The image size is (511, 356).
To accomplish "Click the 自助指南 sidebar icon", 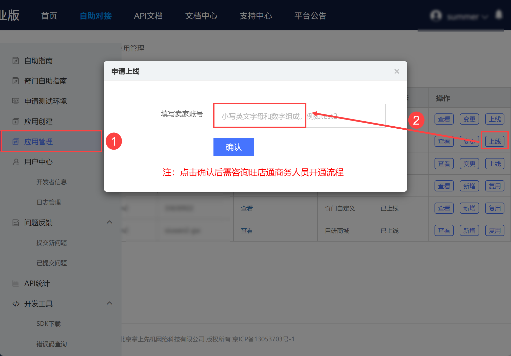I will [16, 61].
